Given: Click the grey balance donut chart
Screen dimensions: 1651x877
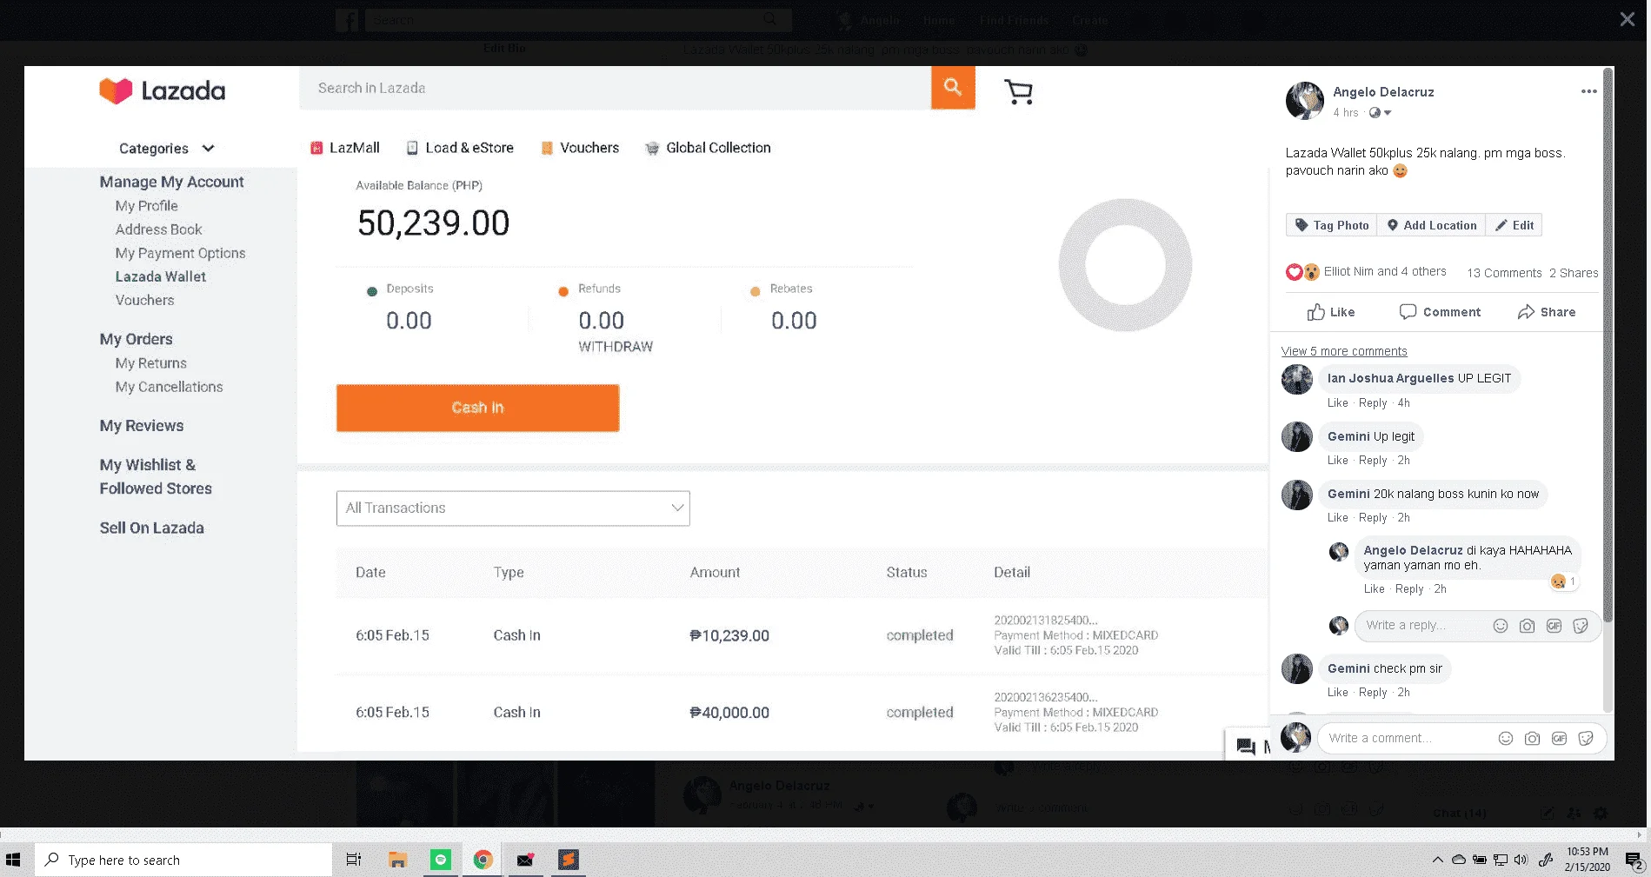Looking at the screenshot, I should 1125,265.
